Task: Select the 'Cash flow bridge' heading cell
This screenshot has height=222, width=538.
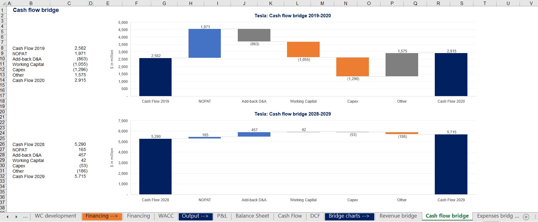Action: point(36,10)
